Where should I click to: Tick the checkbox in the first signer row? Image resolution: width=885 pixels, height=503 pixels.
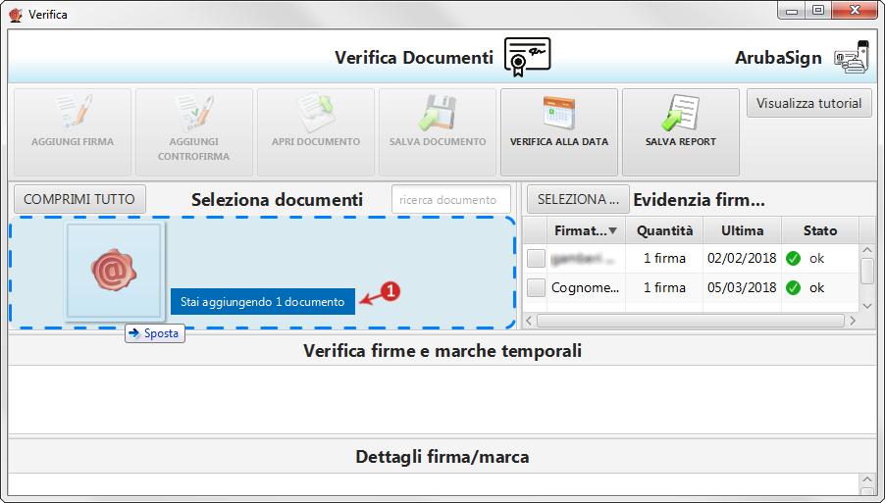[x=536, y=259]
